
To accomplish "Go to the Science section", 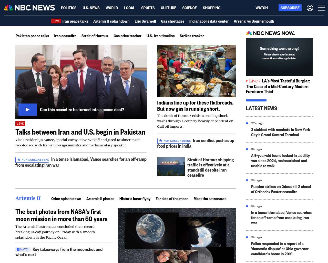I will [x=189, y=8].
